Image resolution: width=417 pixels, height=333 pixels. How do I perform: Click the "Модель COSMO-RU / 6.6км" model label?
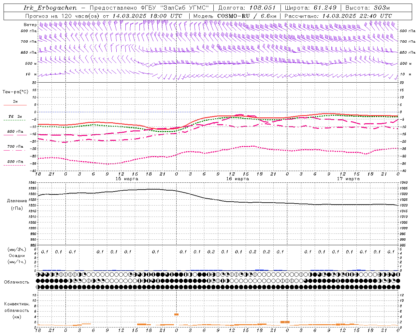coord(235,16)
